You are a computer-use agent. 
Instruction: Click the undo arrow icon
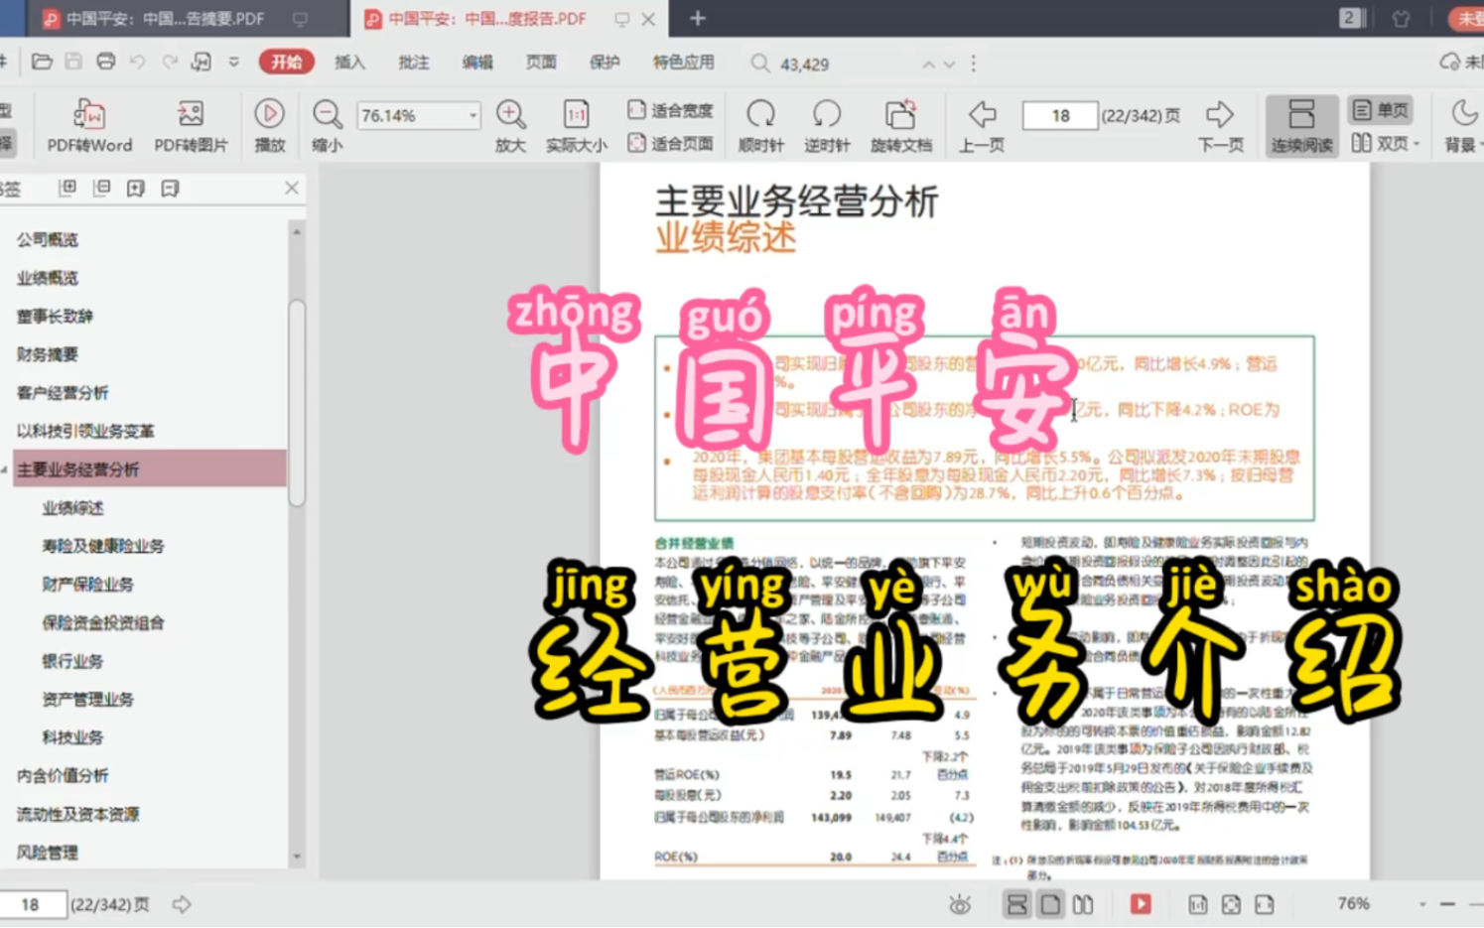pyautogui.click(x=137, y=63)
